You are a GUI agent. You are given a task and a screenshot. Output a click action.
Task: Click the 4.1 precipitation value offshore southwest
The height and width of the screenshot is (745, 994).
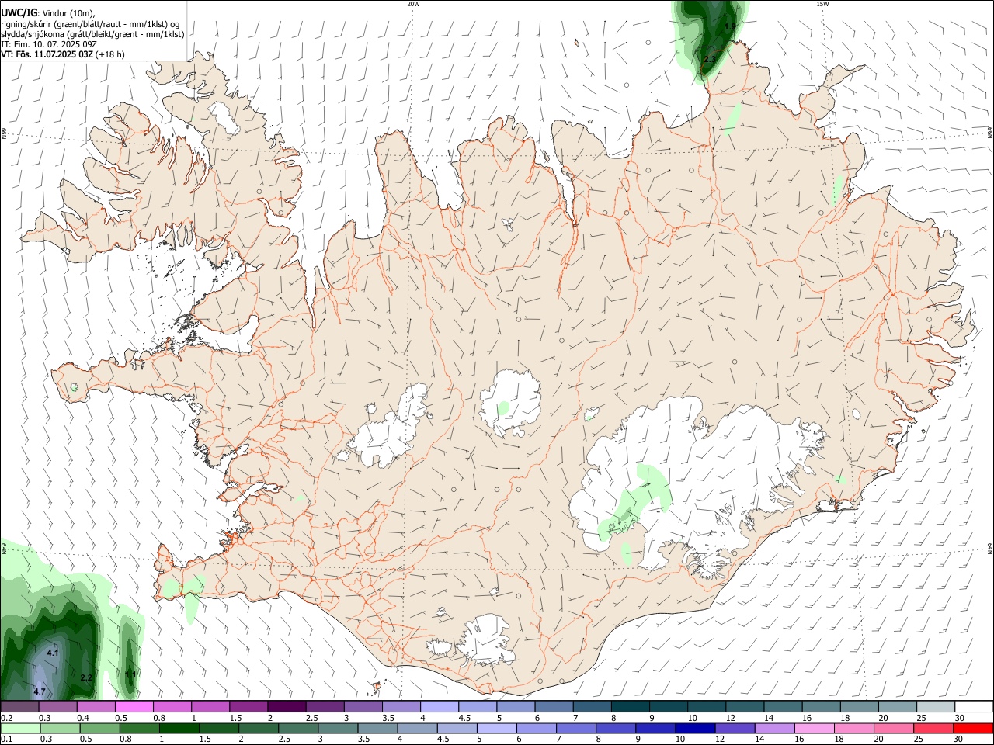pos(53,653)
